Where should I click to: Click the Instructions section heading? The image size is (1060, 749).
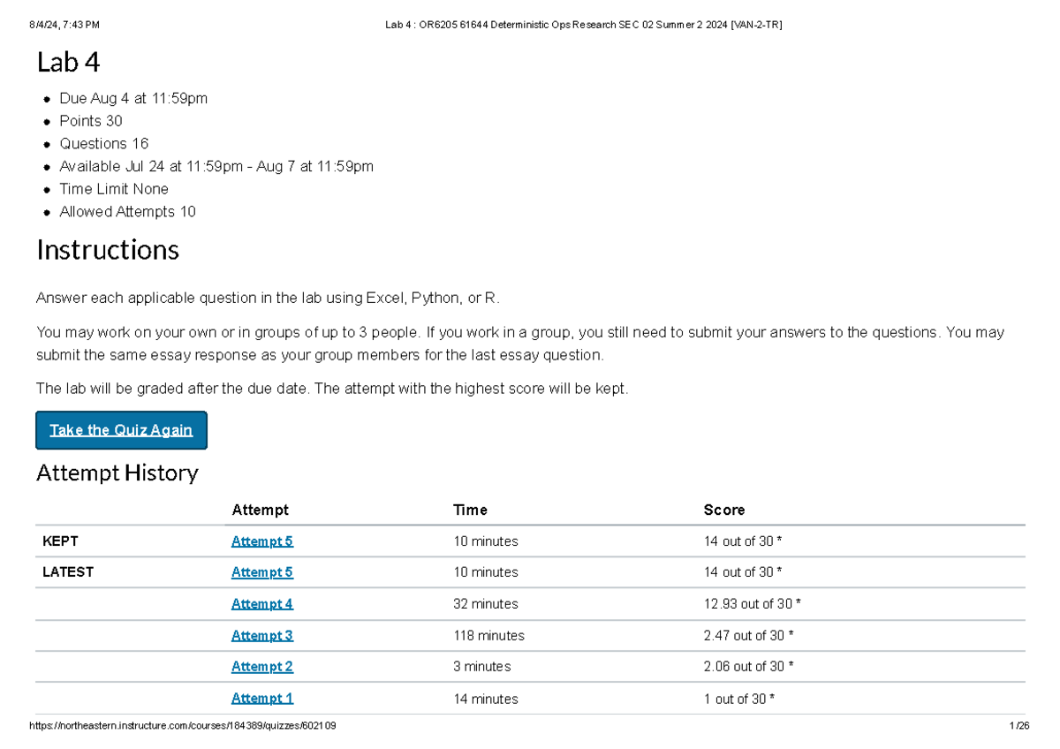coord(108,250)
